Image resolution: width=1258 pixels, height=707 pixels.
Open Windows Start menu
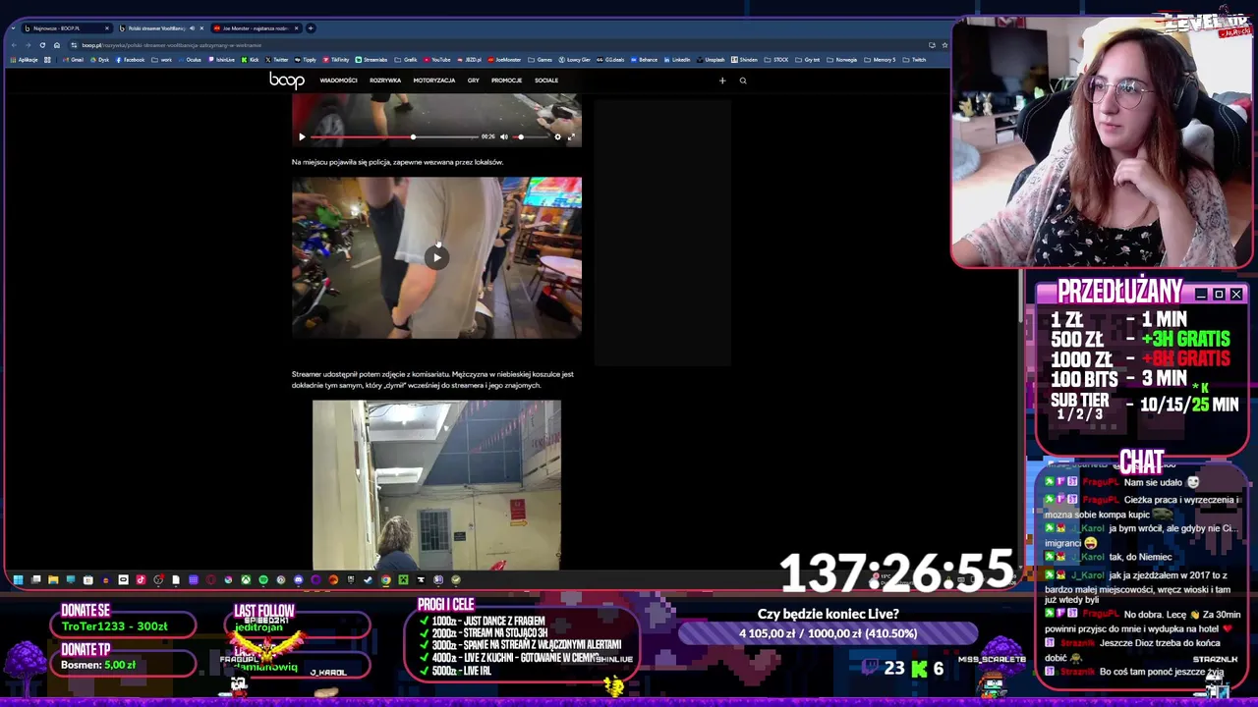(x=18, y=579)
